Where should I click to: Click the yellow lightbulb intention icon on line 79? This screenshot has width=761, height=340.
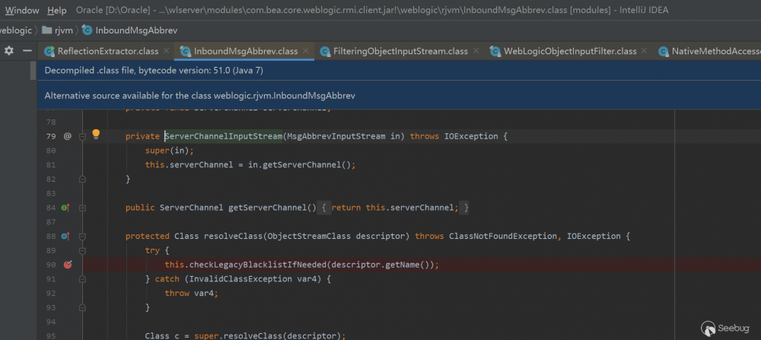click(x=96, y=134)
